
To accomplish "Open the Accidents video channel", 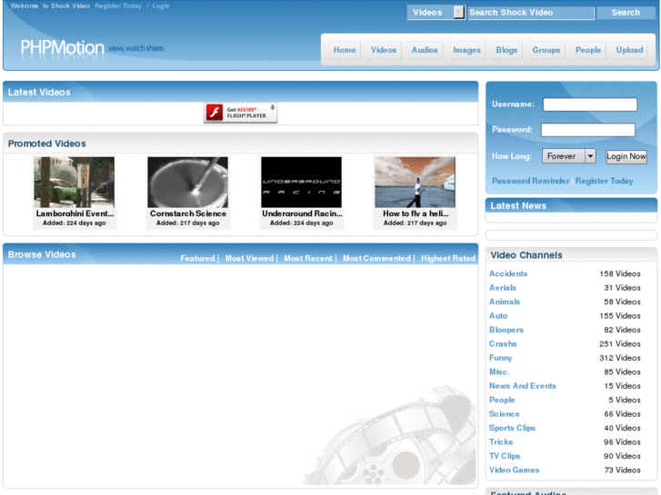I will [x=508, y=273].
